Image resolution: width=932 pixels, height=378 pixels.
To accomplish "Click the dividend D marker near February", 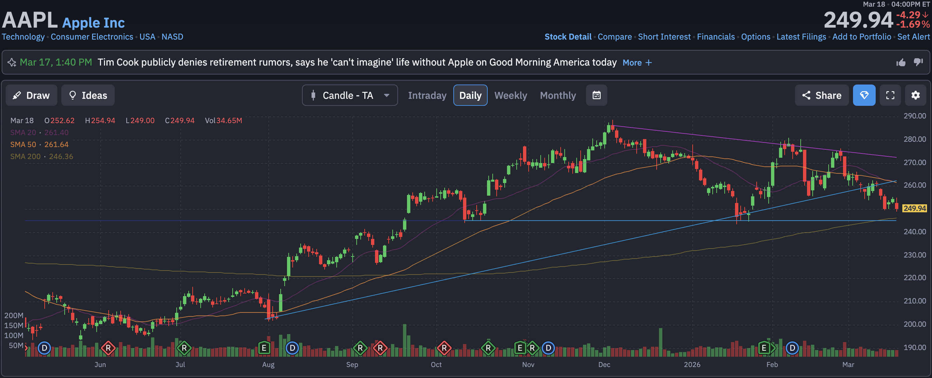I will pyautogui.click(x=792, y=348).
